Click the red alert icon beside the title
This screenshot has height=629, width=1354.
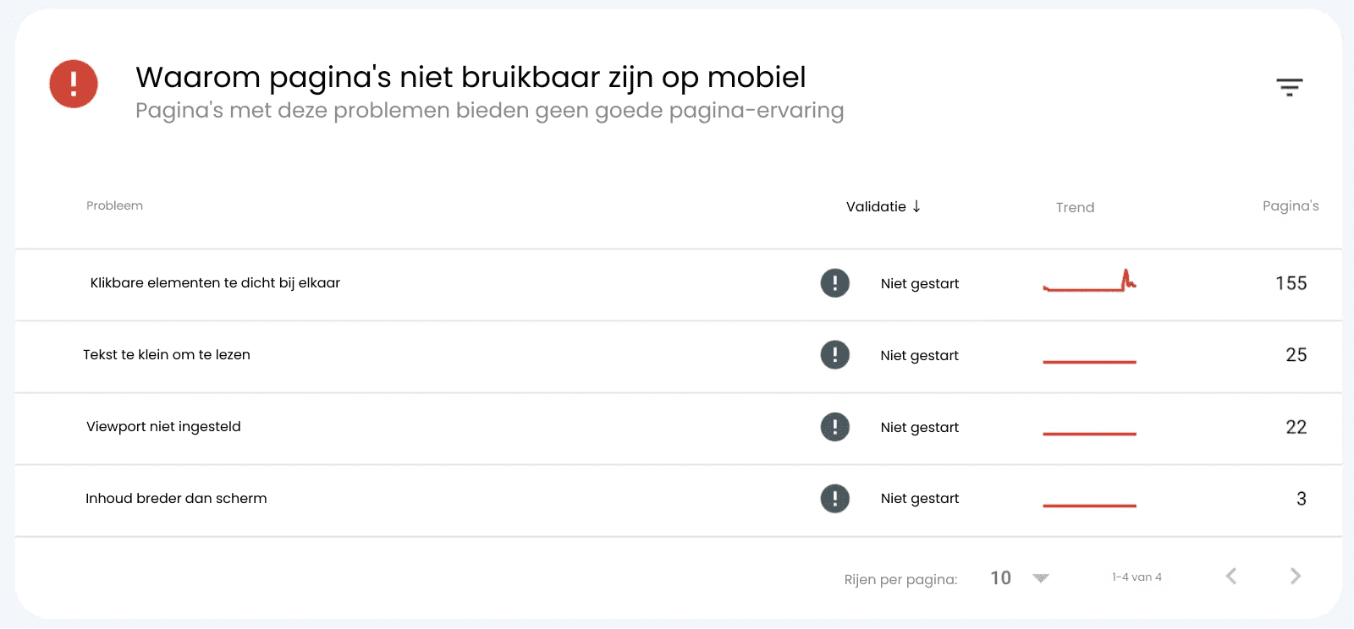[74, 85]
